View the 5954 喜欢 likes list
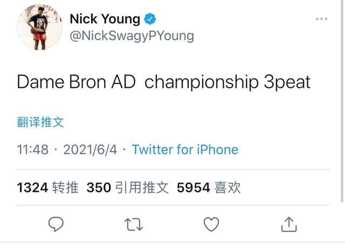 209,187
